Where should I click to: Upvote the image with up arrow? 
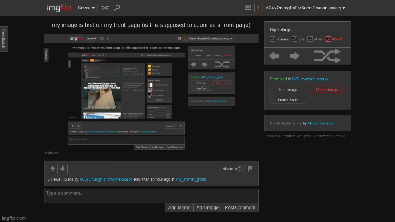pyautogui.click(x=52, y=169)
